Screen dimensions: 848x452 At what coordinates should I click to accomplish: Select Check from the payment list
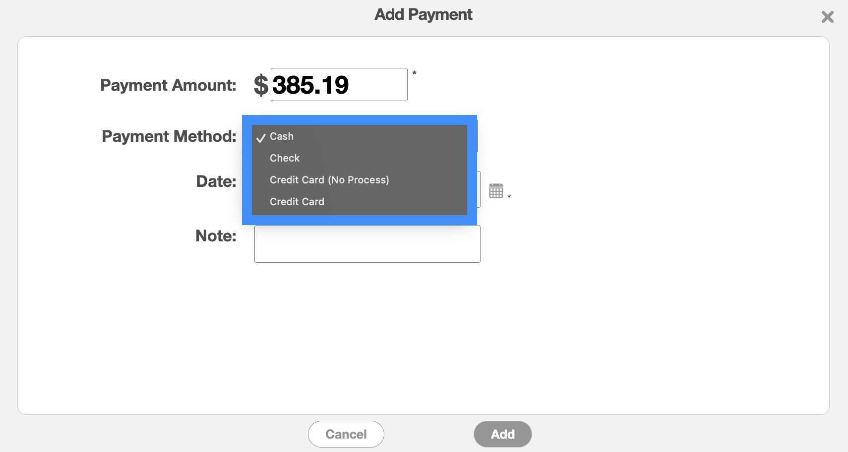point(285,158)
